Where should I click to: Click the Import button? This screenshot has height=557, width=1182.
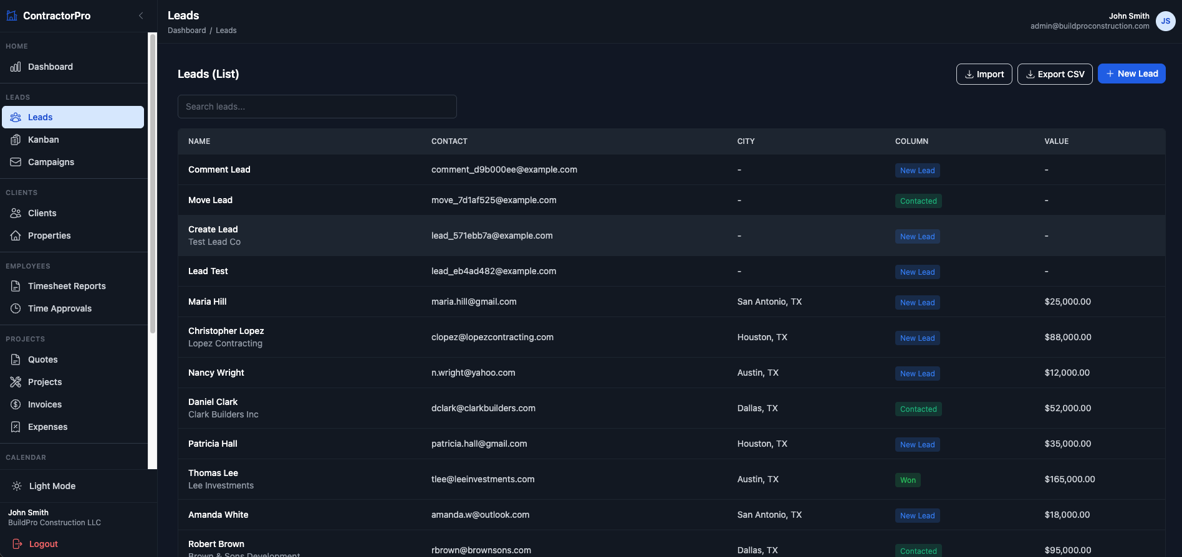(x=984, y=74)
